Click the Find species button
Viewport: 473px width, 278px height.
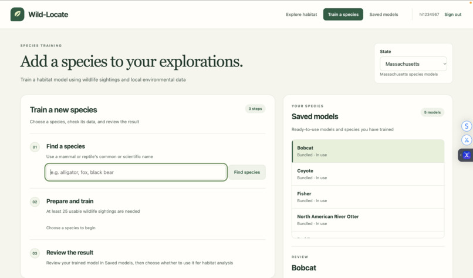246,172
